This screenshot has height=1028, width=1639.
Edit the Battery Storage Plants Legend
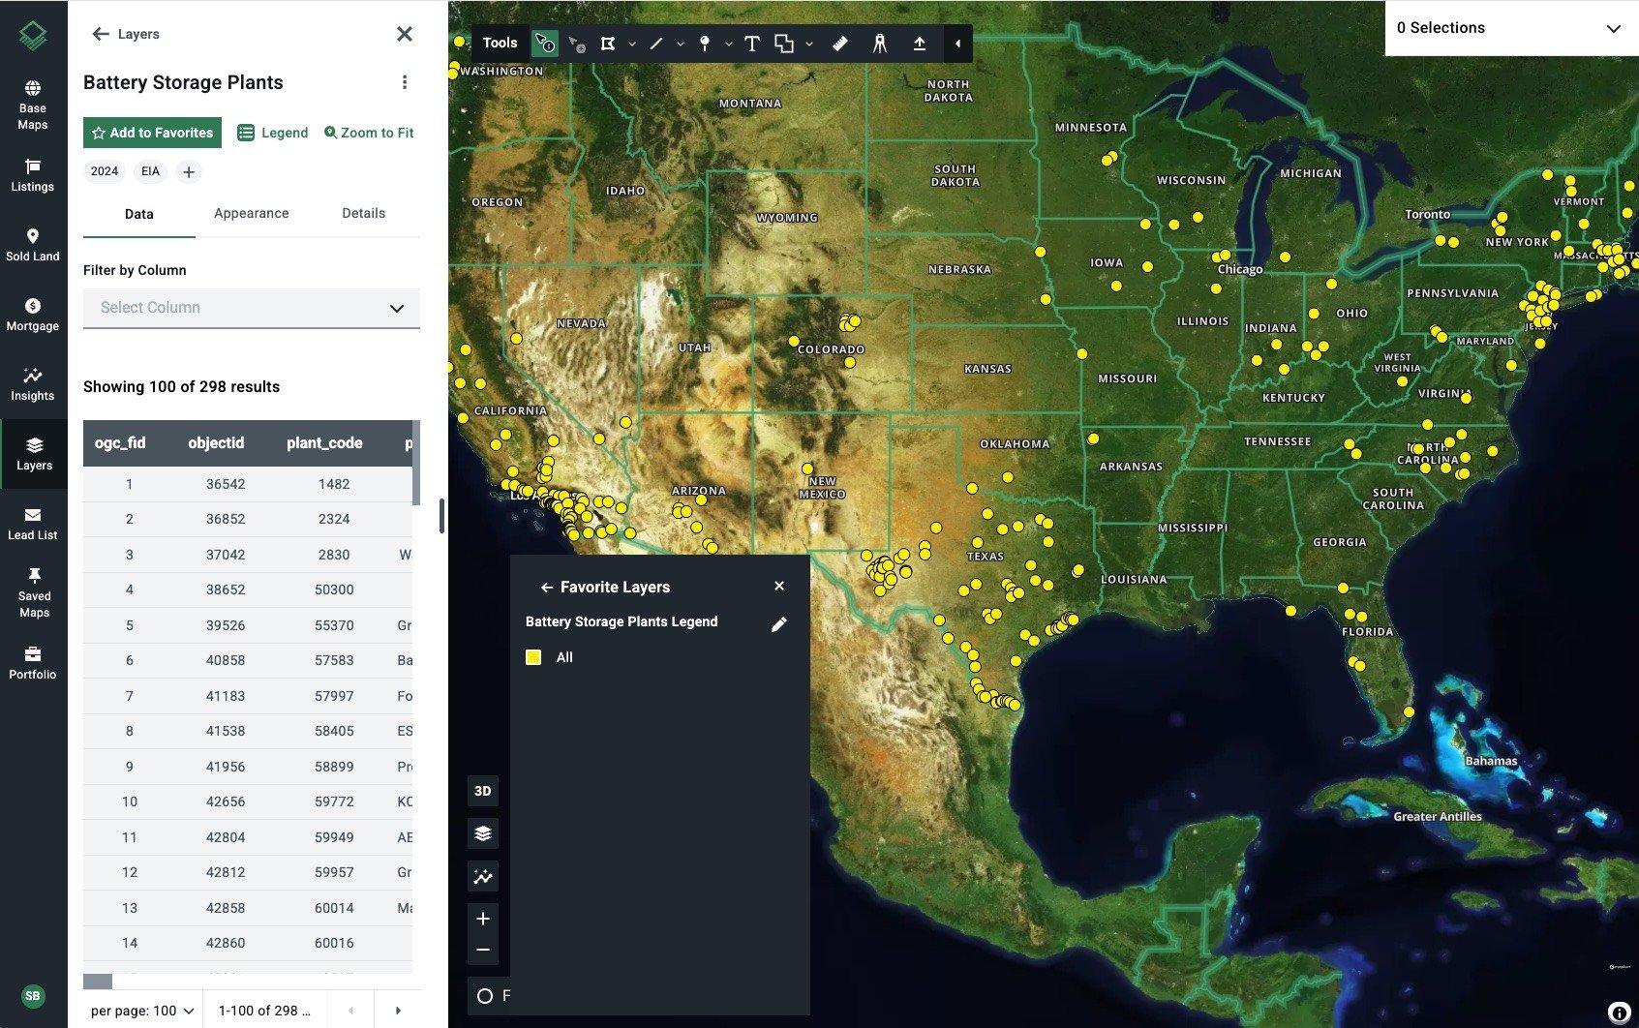[779, 624]
